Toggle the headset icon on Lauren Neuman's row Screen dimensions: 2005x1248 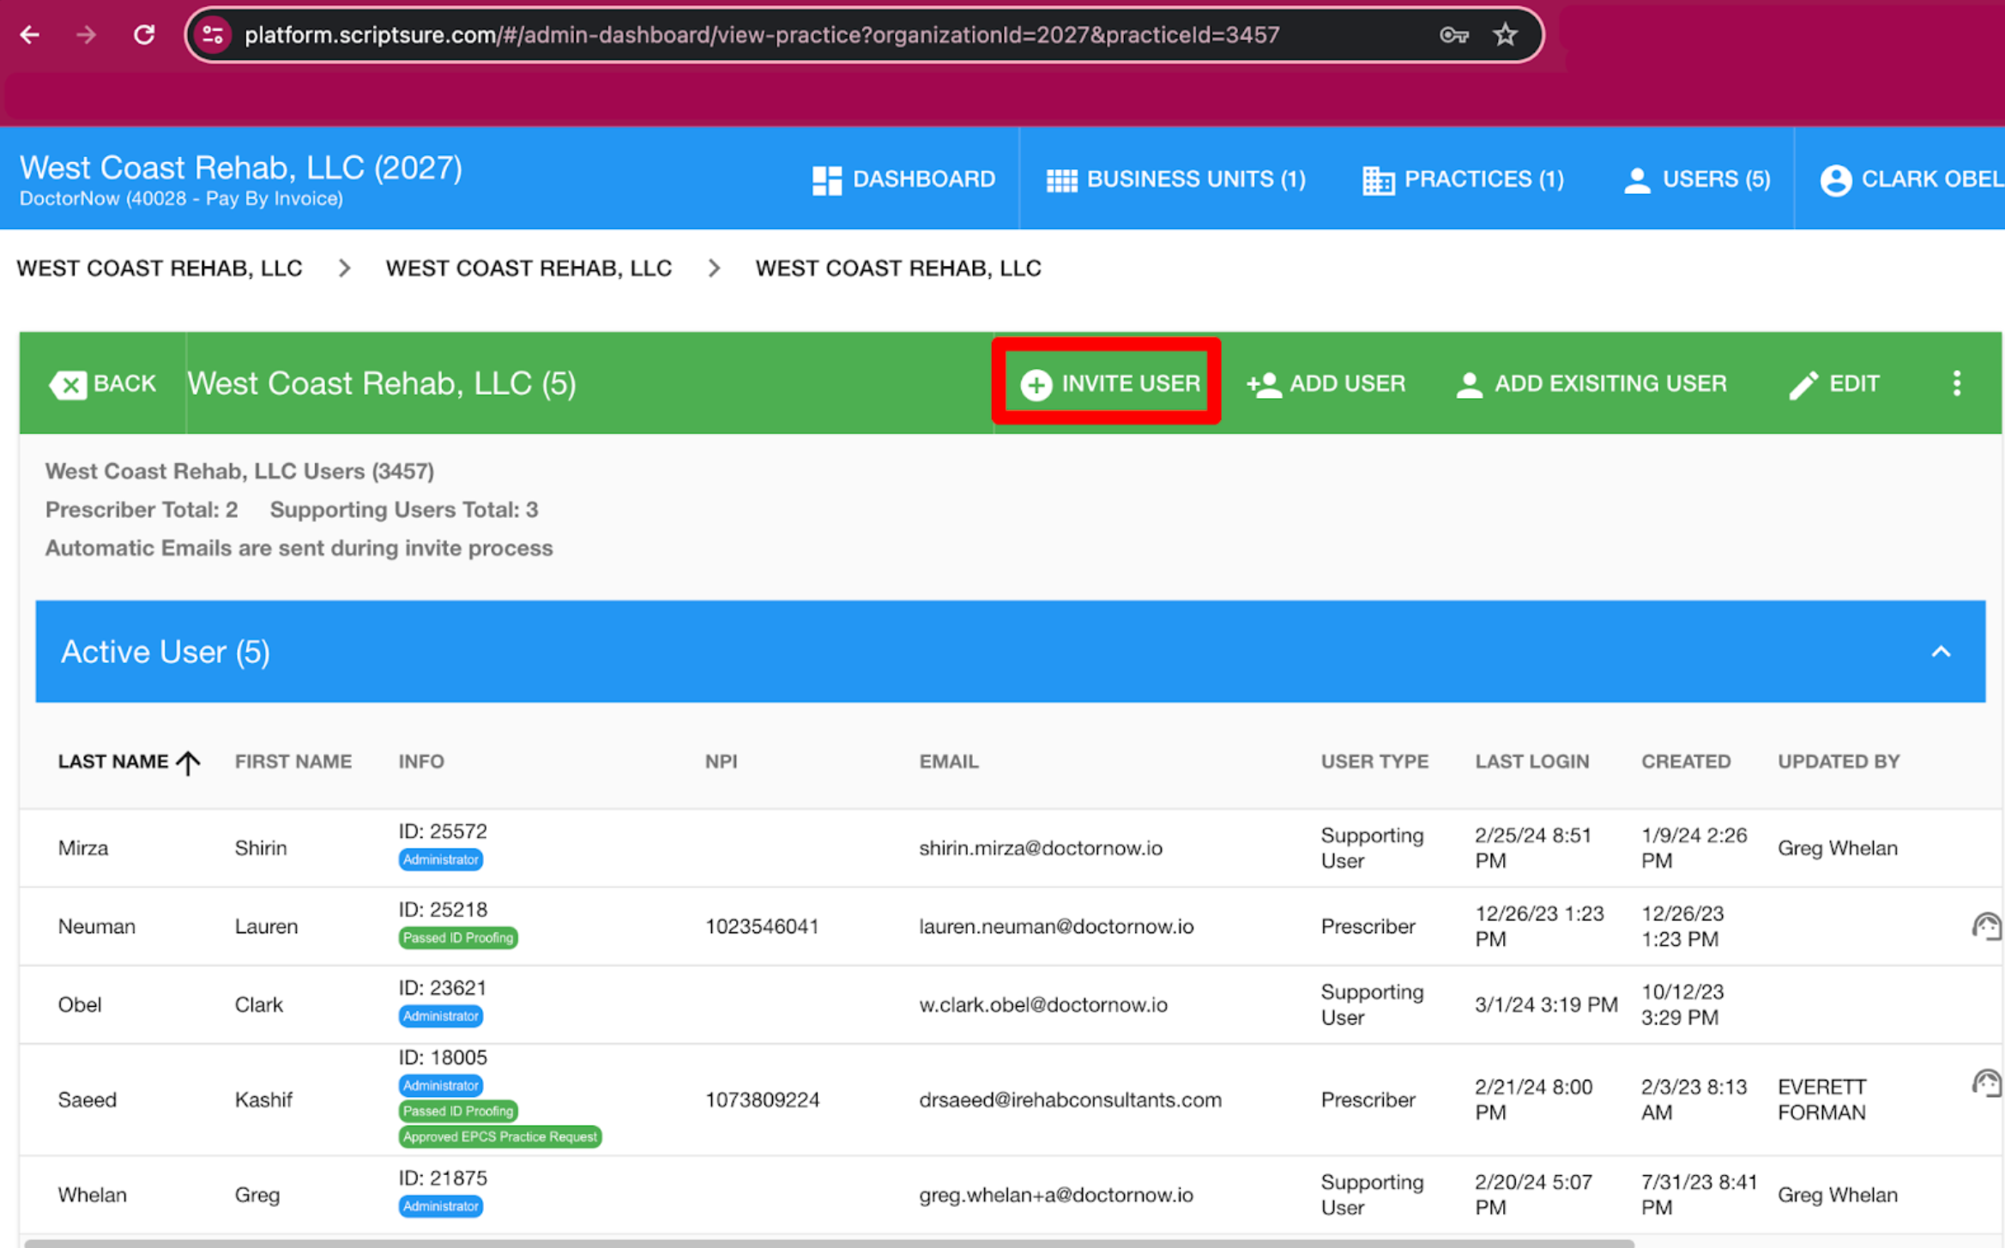coord(1986,925)
